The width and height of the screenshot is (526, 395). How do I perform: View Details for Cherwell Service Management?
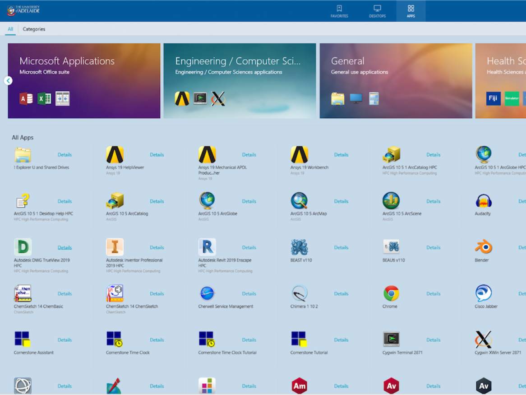(x=249, y=294)
